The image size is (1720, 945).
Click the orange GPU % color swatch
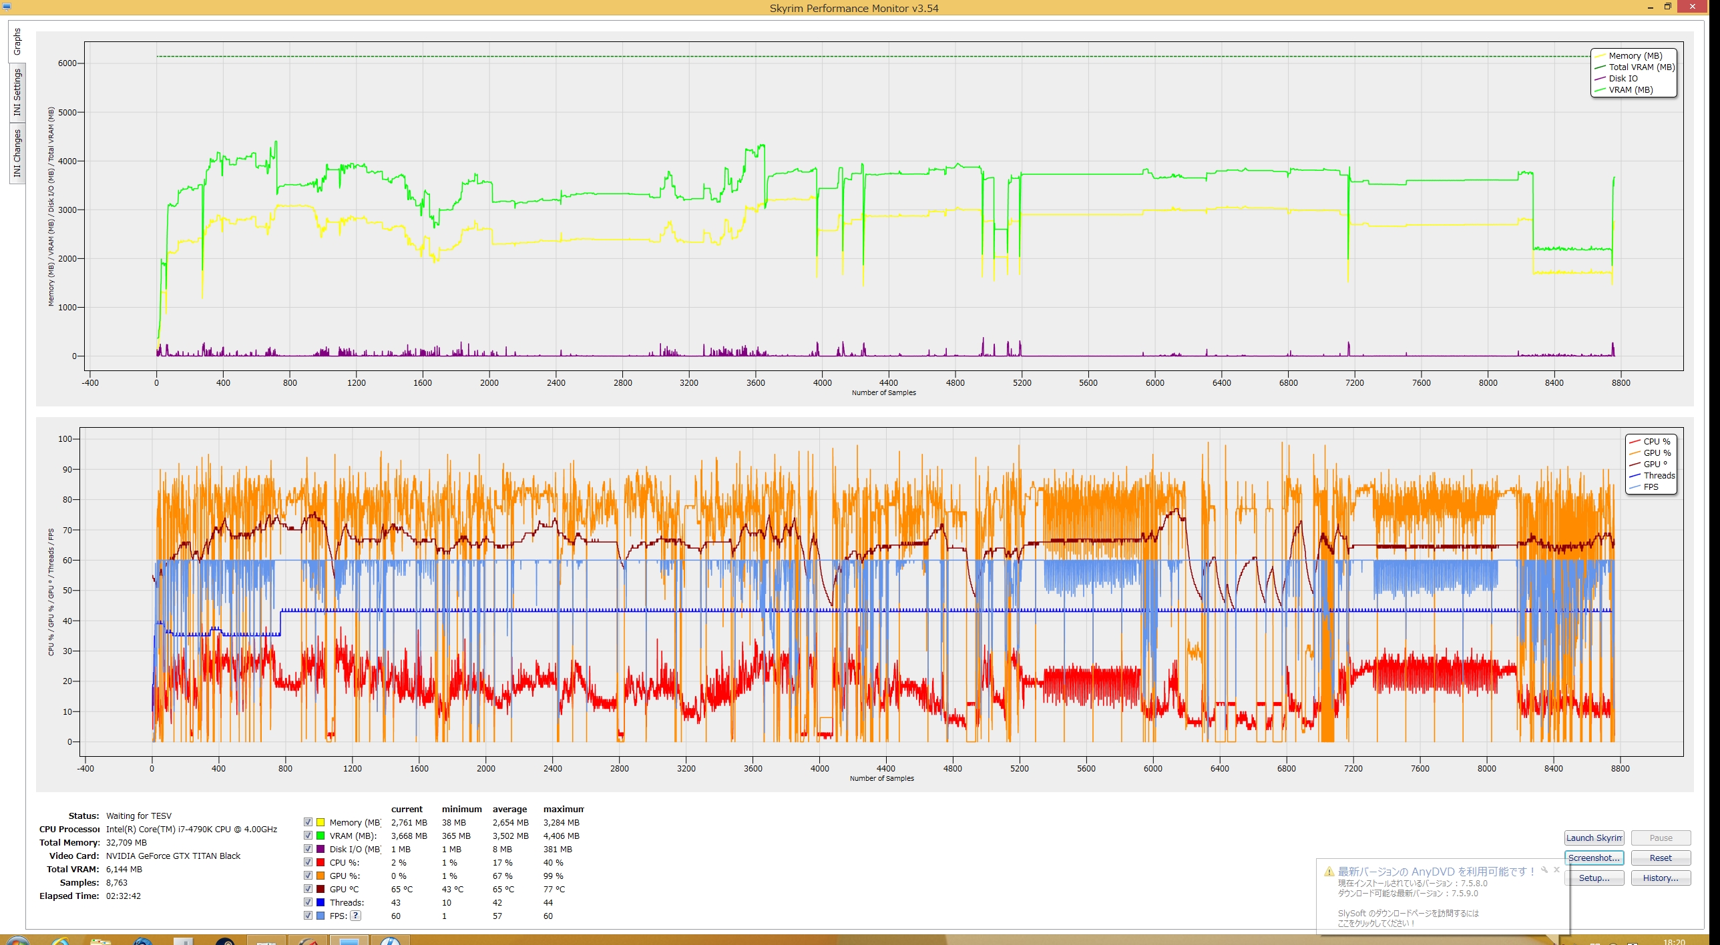(x=320, y=876)
